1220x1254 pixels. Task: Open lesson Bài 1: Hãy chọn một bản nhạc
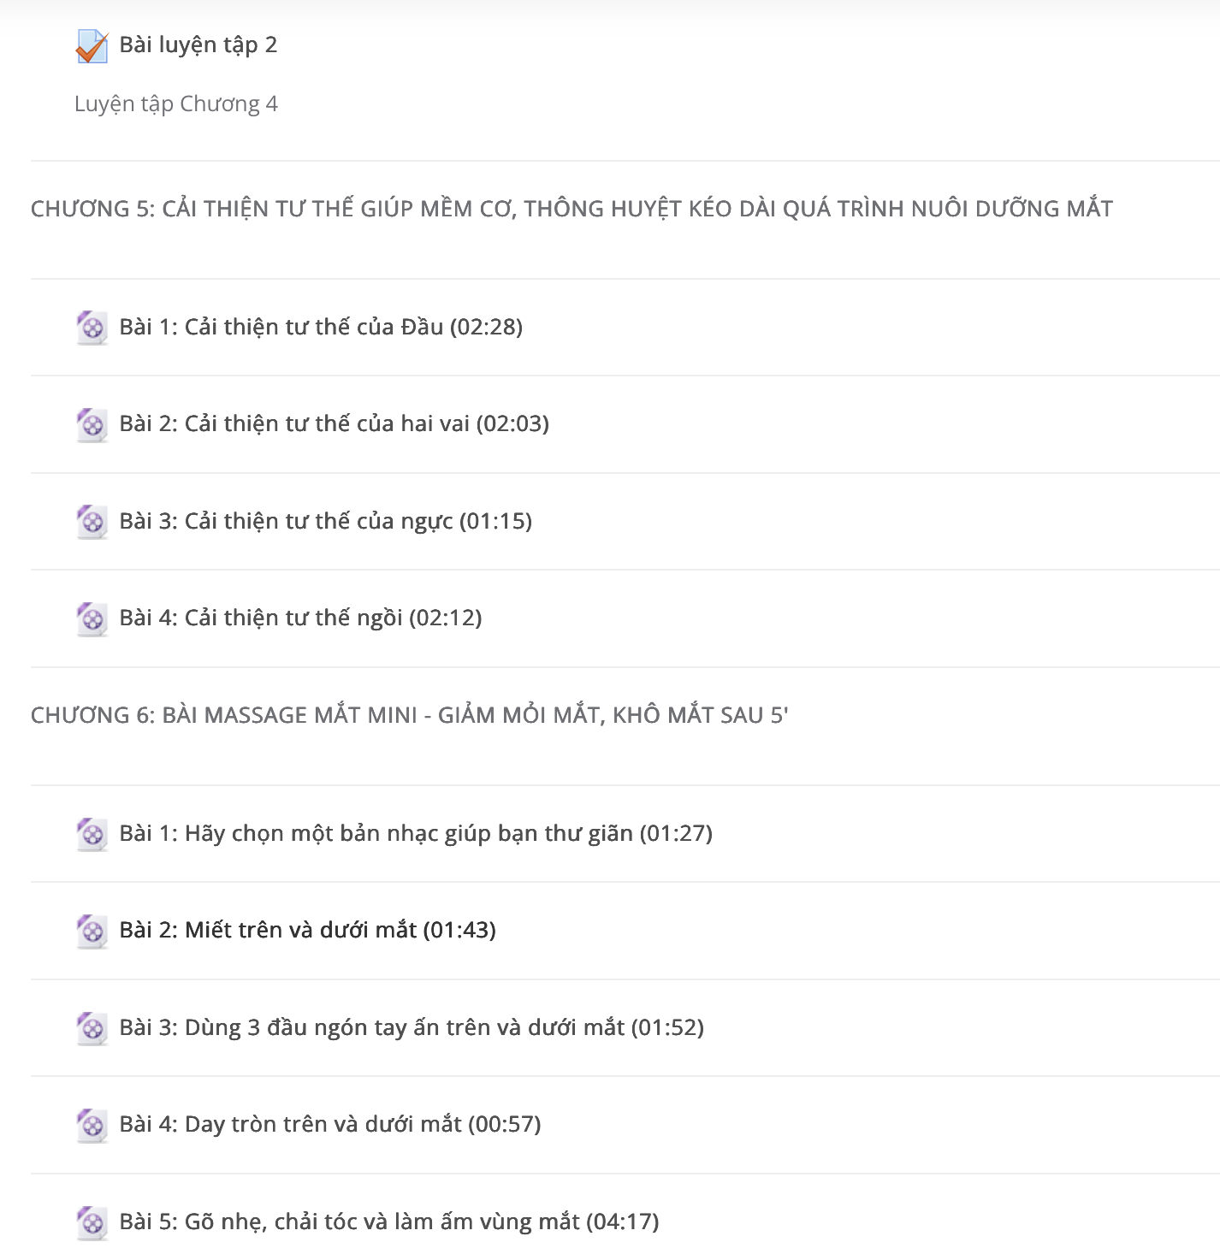click(416, 833)
